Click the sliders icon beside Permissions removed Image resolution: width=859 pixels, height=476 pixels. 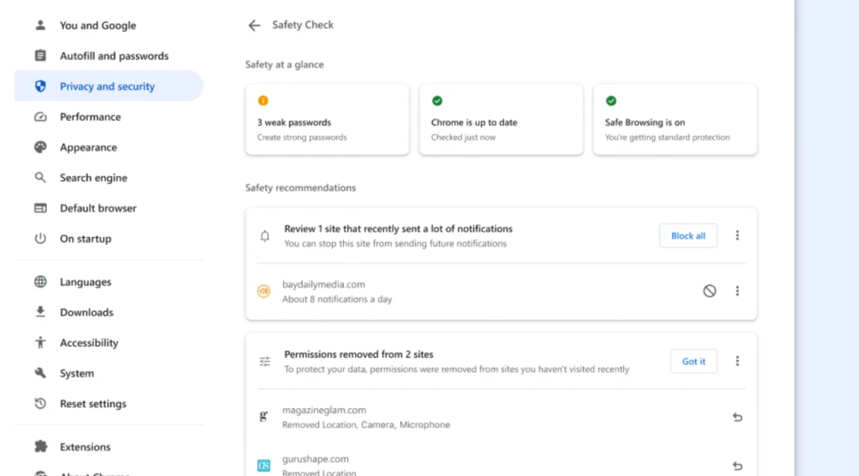[264, 362]
